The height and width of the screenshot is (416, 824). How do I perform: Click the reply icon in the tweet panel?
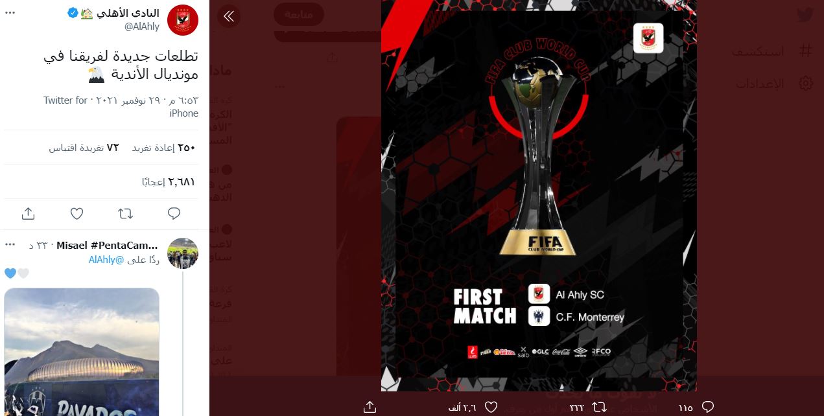pyautogui.click(x=174, y=213)
